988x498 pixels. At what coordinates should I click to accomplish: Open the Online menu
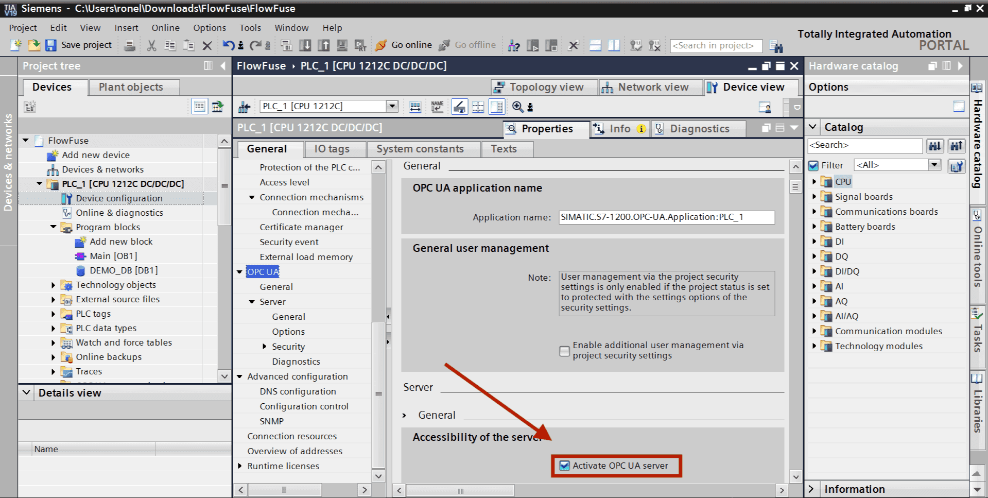tap(165, 28)
